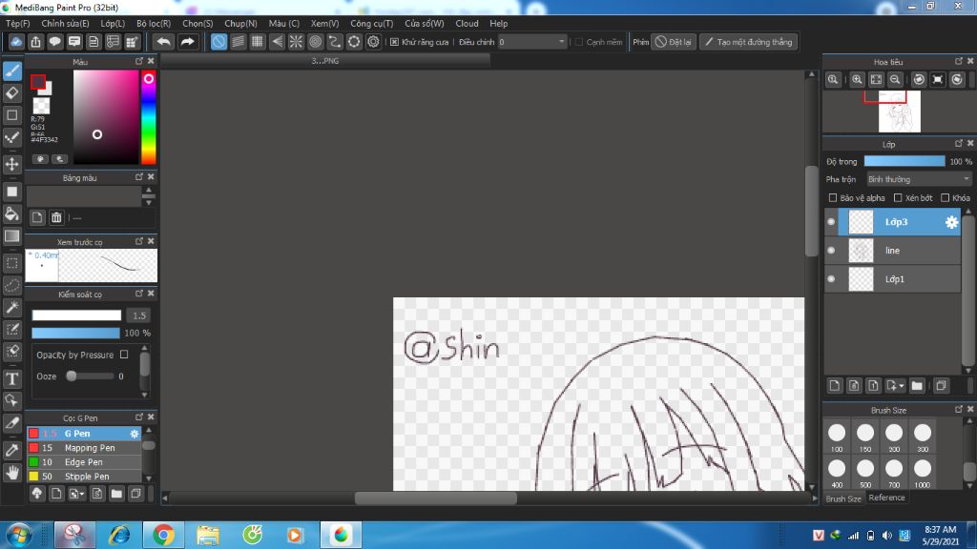Click the Đặt lại reset button

[x=673, y=42]
